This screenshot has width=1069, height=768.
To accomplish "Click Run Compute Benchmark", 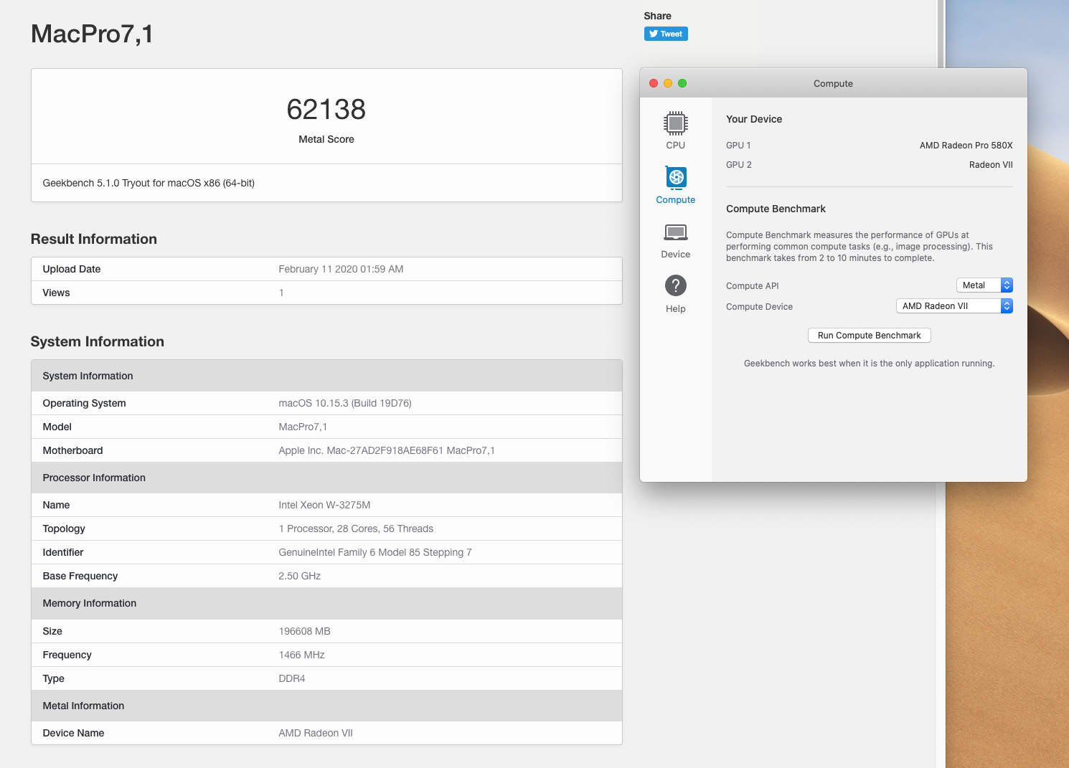I will 870,336.
